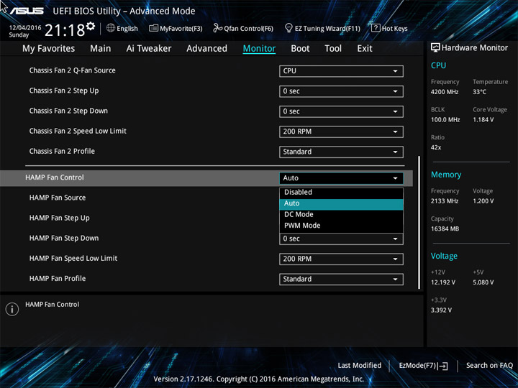The width and height of the screenshot is (518, 388).
Task: Select the HAMP Fan Profile label
Action: (x=58, y=279)
